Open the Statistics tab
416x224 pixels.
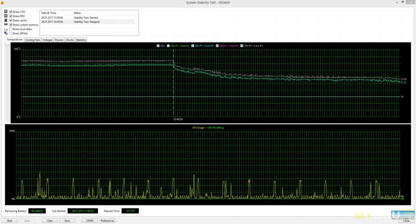coord(81,40)
